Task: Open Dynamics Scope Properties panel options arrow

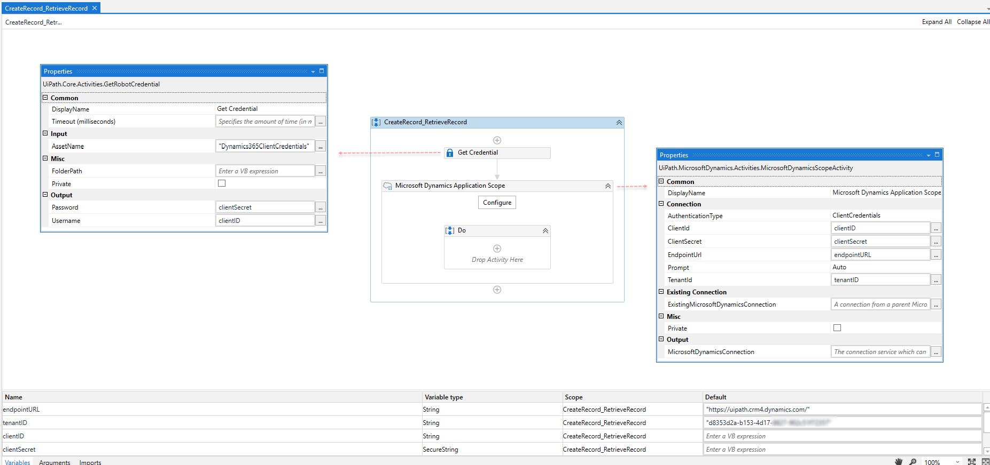Action: tap(929, 155)
